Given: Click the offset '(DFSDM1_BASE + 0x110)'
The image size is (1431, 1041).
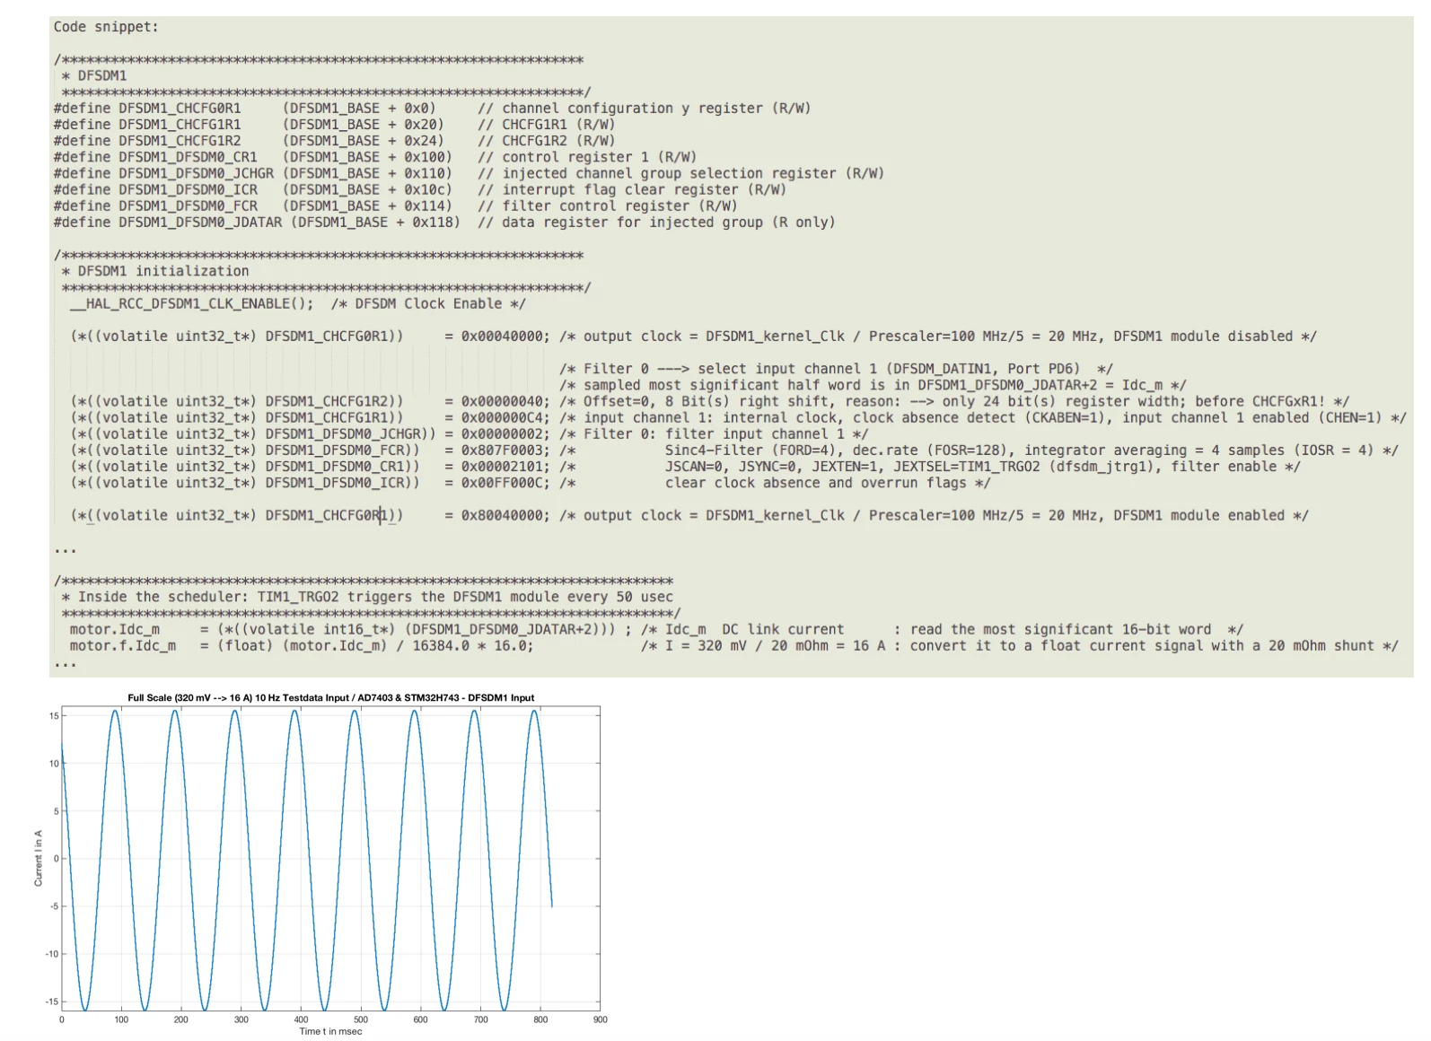Looking at the screenshot, I should (x=367, y=173).
